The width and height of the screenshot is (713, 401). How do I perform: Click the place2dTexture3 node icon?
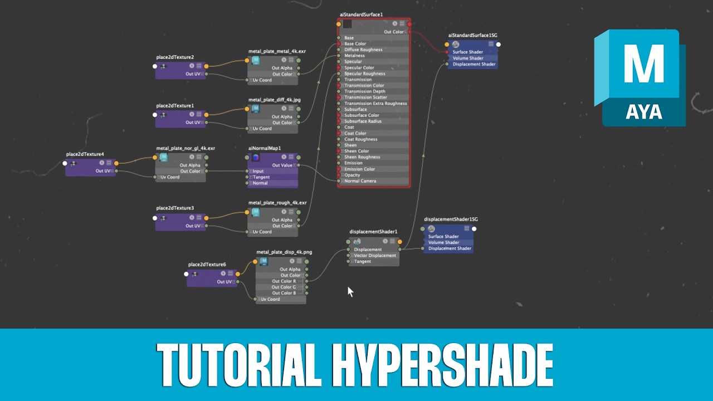click(x=163, y=218)
